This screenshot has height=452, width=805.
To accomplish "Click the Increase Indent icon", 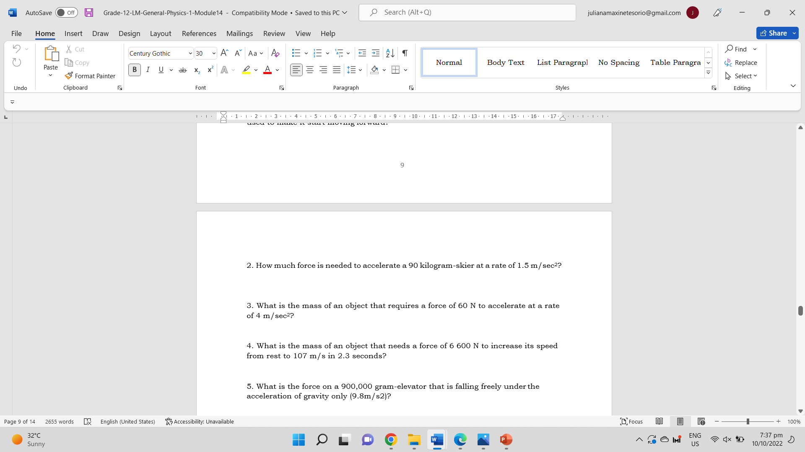I will [376, 53].
